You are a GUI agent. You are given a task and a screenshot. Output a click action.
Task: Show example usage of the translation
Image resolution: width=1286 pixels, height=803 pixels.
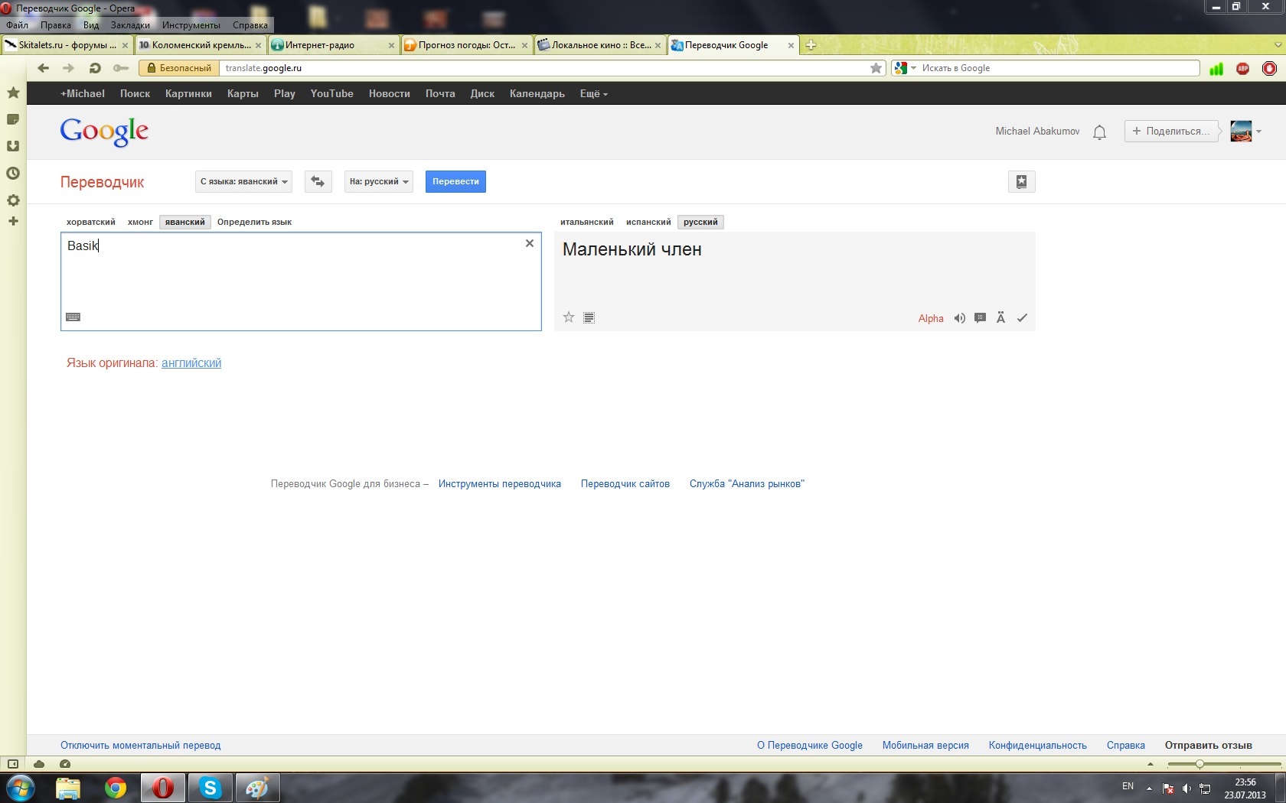pyautogui.click(x=980, y=318)
